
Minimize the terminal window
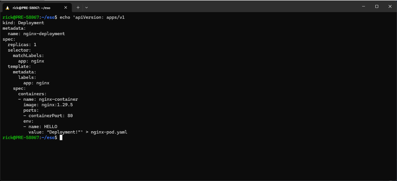(x=364, y=7)
